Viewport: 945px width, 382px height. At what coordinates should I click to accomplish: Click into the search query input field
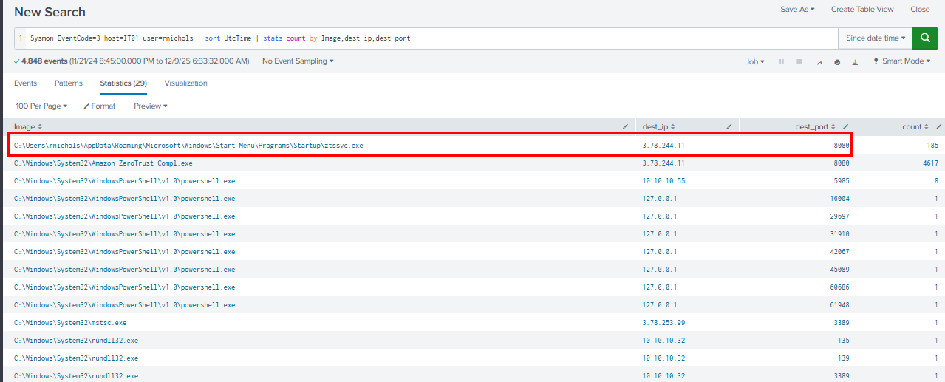517,38
